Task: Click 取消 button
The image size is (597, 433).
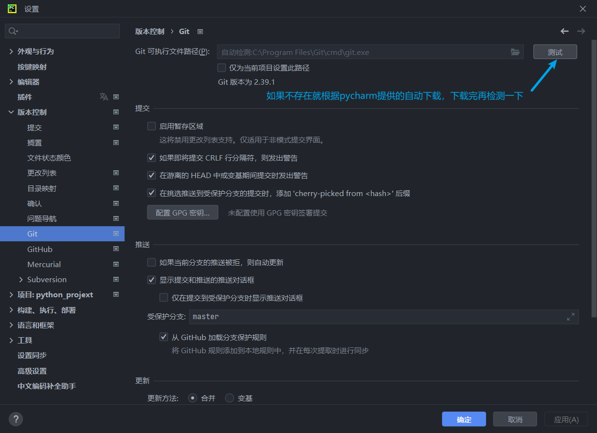Action: (x=515, y=419)
